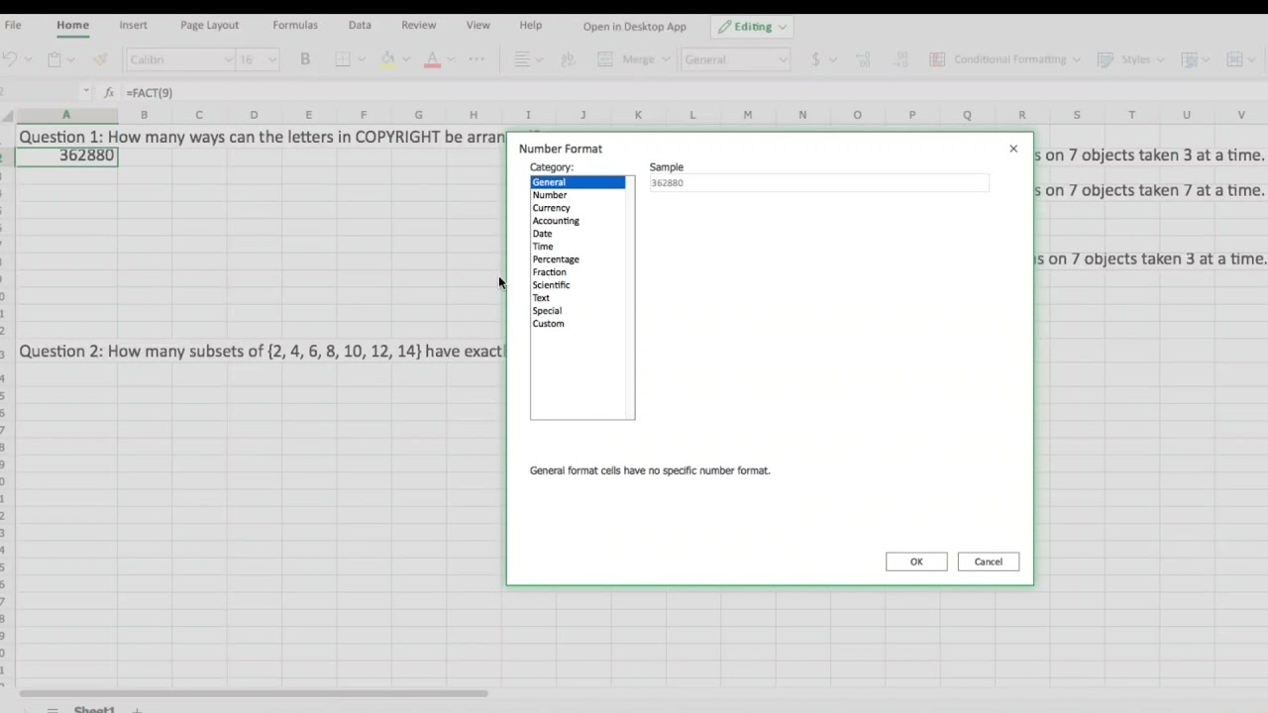Switch to the Review tab
Image resolution: width=1268 pixels, height=713 pixels.
click(x=418, y=25)
